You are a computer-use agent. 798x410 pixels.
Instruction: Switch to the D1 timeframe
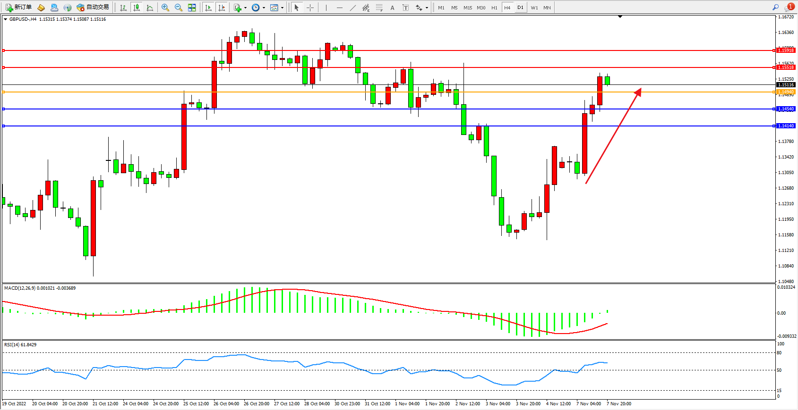coord(520,8)
